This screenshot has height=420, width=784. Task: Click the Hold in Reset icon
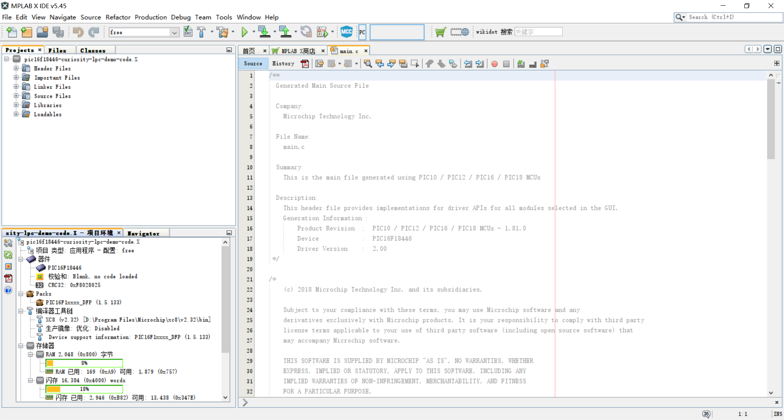tap(306, 32)
